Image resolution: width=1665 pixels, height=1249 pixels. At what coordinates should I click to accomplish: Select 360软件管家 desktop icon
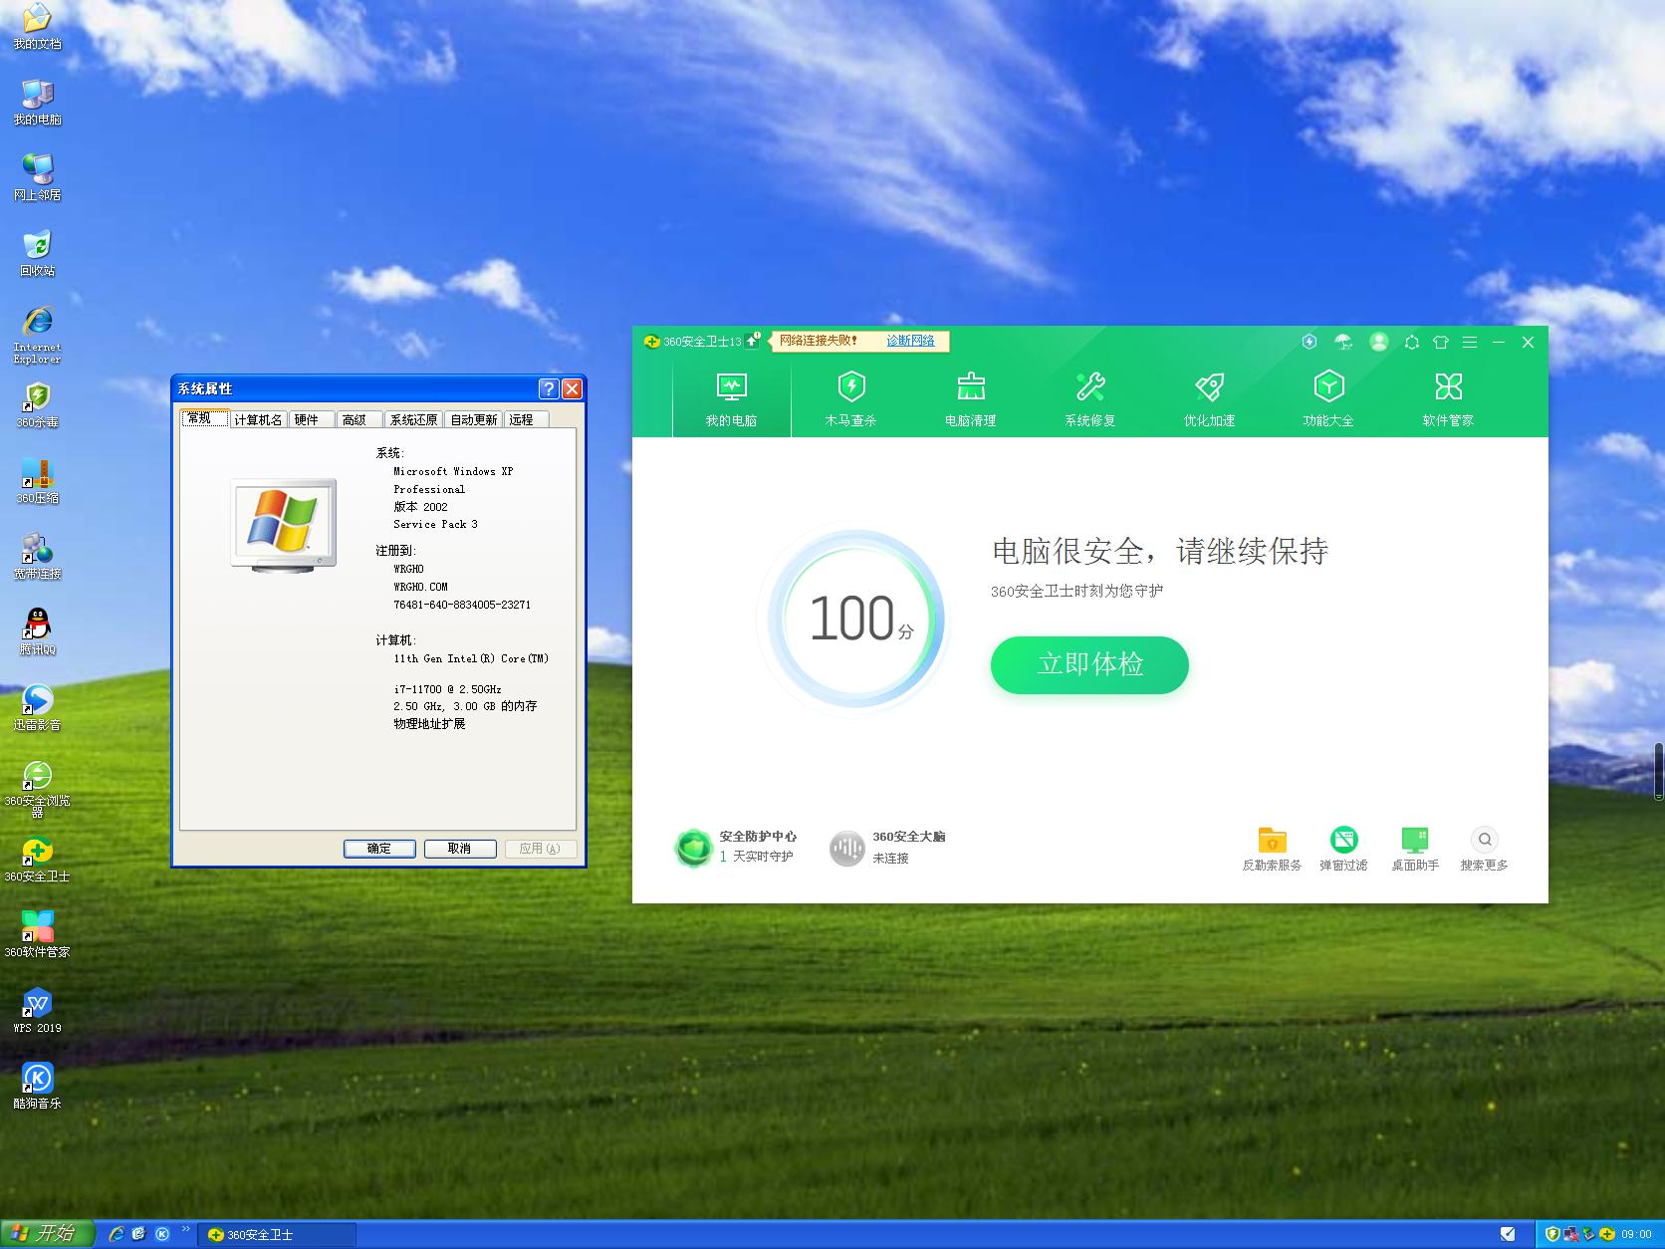[38, 935]
